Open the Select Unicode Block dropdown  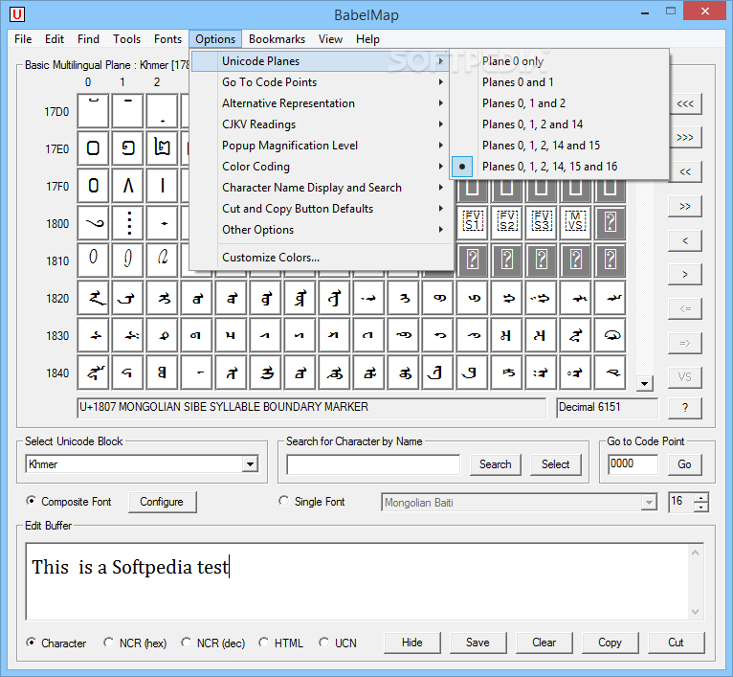(251, 464)
